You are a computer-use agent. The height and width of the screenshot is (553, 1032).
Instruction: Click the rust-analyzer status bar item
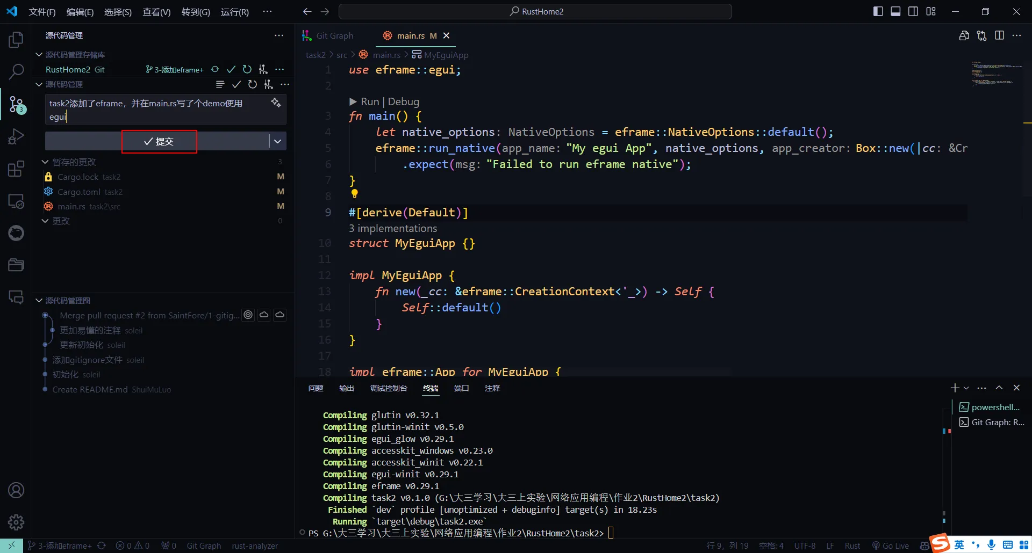tap(255, 545)
